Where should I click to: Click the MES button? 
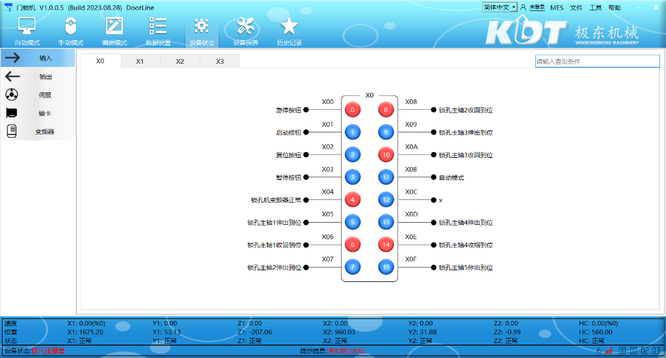pos(557,8)
